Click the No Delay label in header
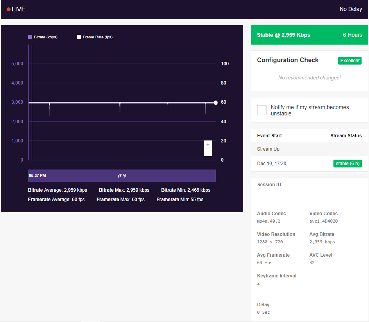The image size is (369, 322). (x=351, y=9)
